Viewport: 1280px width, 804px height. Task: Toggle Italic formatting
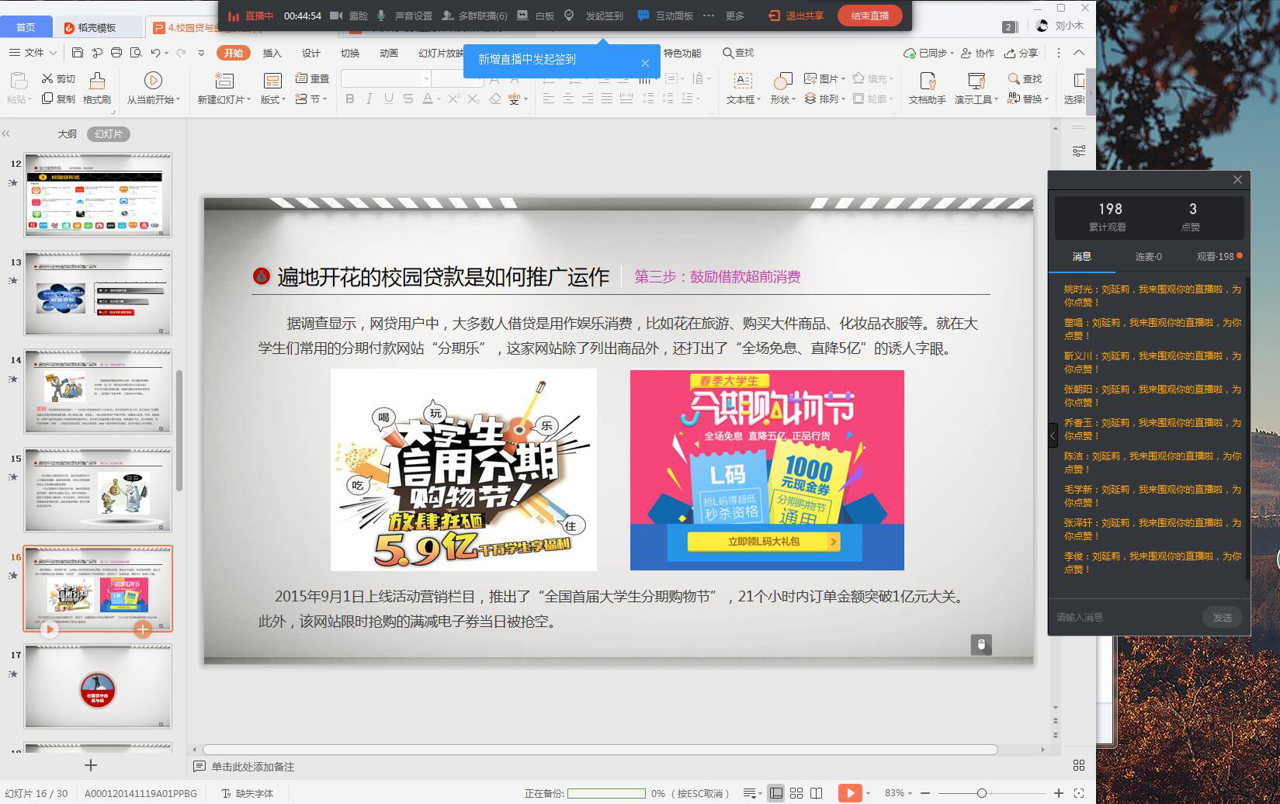tap(369, 99)
